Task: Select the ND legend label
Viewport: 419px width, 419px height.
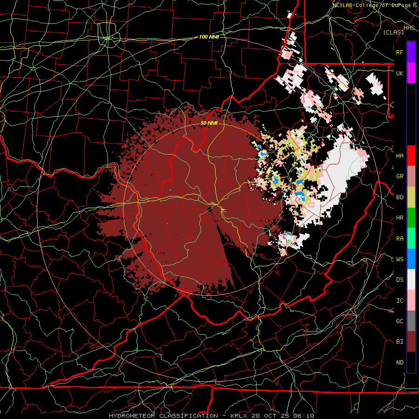Action: 399,363
